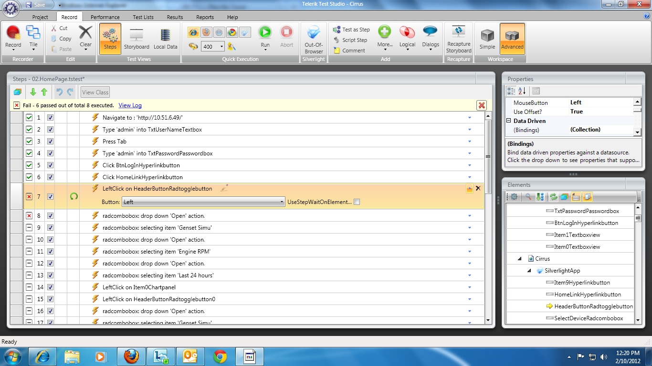
Task: Click Cut in the Edit group
Action: point(59,28)
